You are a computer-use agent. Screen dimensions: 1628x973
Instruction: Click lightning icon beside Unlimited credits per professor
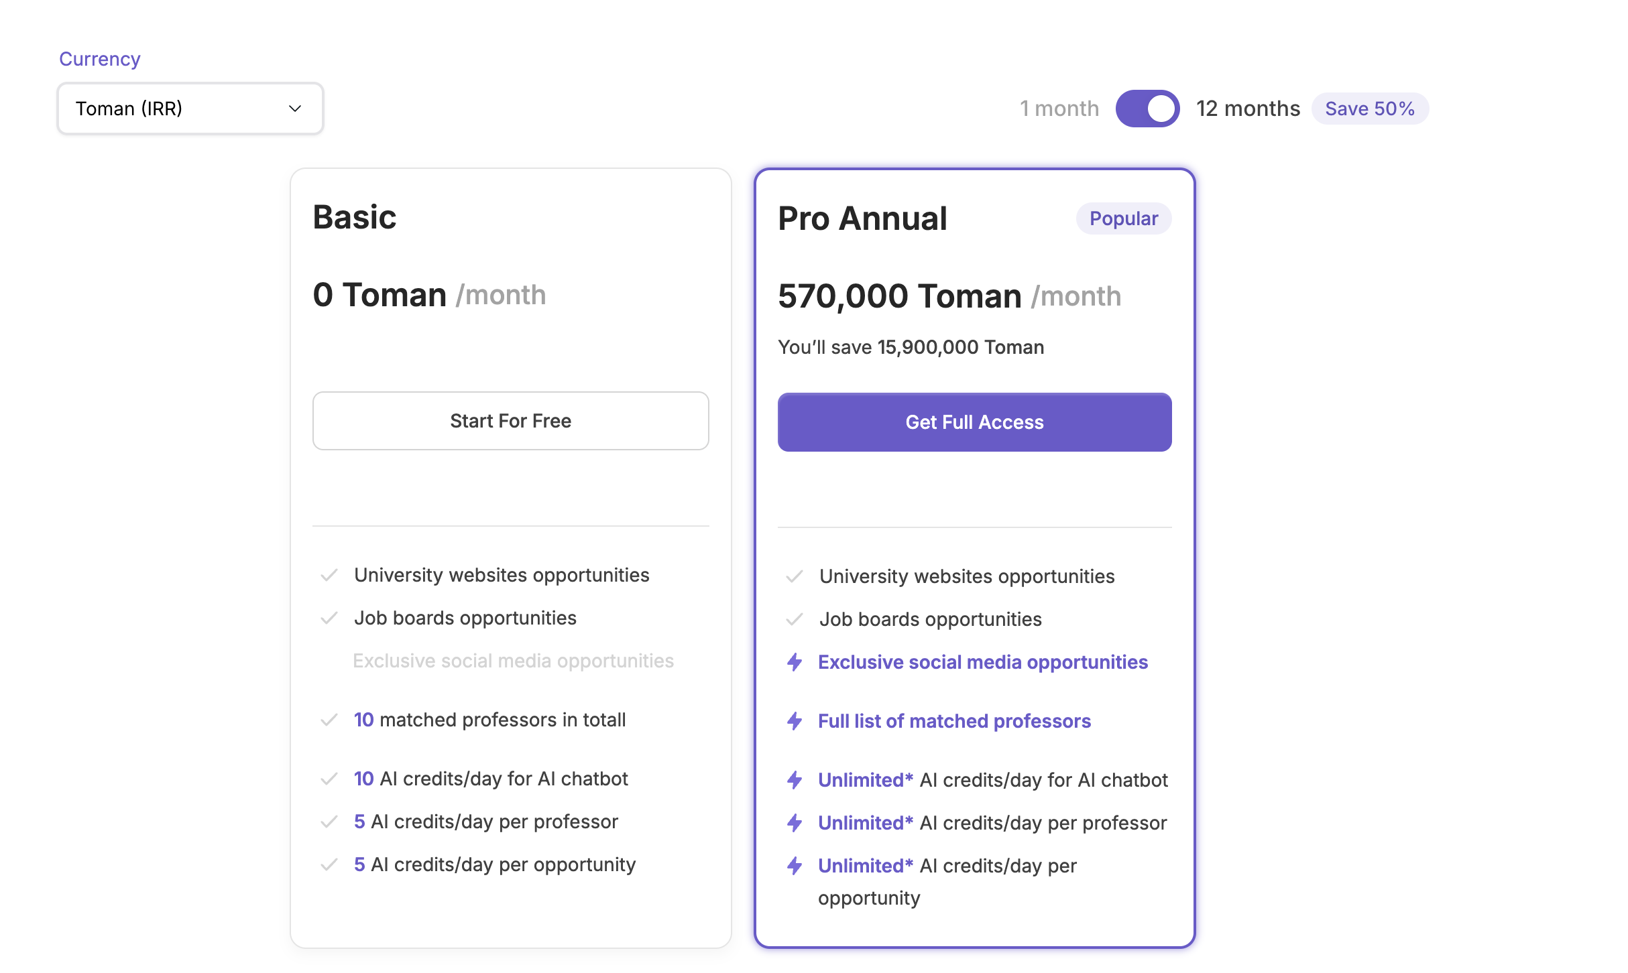(x=795, y=823)
